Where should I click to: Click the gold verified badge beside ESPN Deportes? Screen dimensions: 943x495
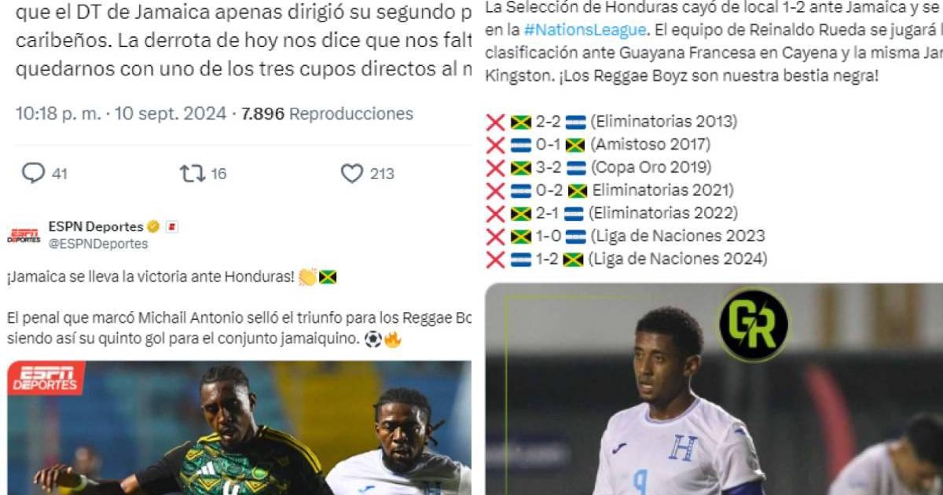(x=153, y=227)
